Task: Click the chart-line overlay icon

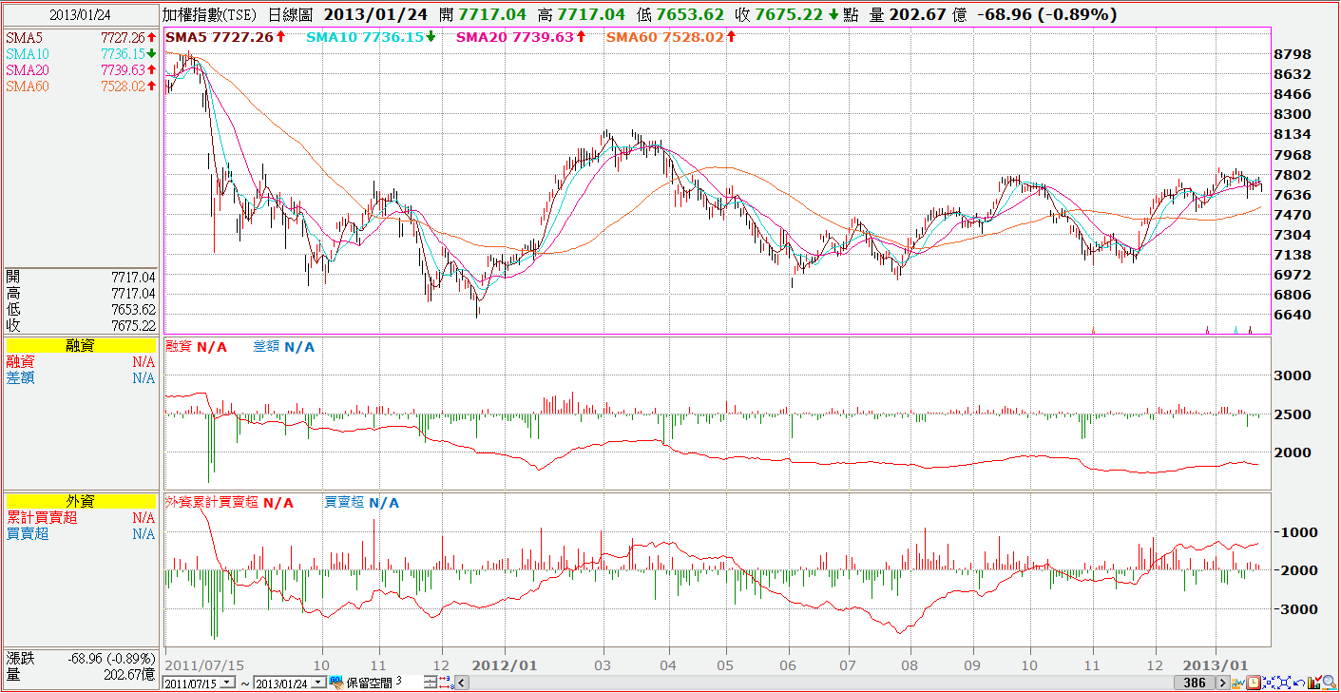Action: tap(1238, 683)
